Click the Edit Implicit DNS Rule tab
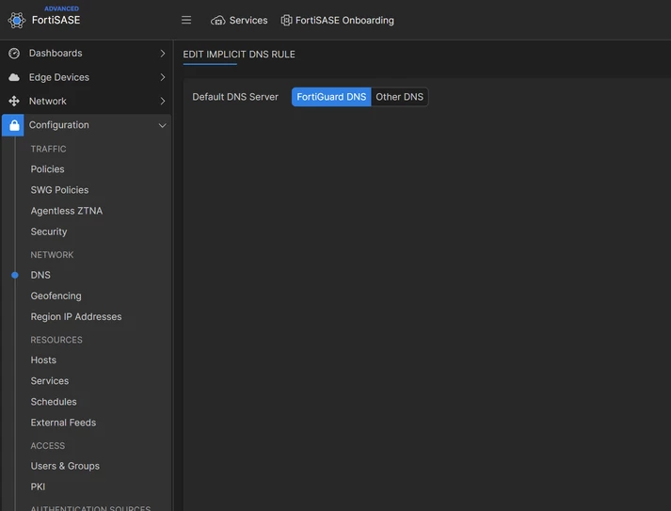The width and height of the screenshot is (671, 511). click(239, 55)
